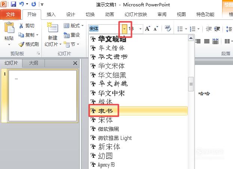
Task: Open the Customize Quick Access Toolbar menu
Action: [x=42, y=4]
